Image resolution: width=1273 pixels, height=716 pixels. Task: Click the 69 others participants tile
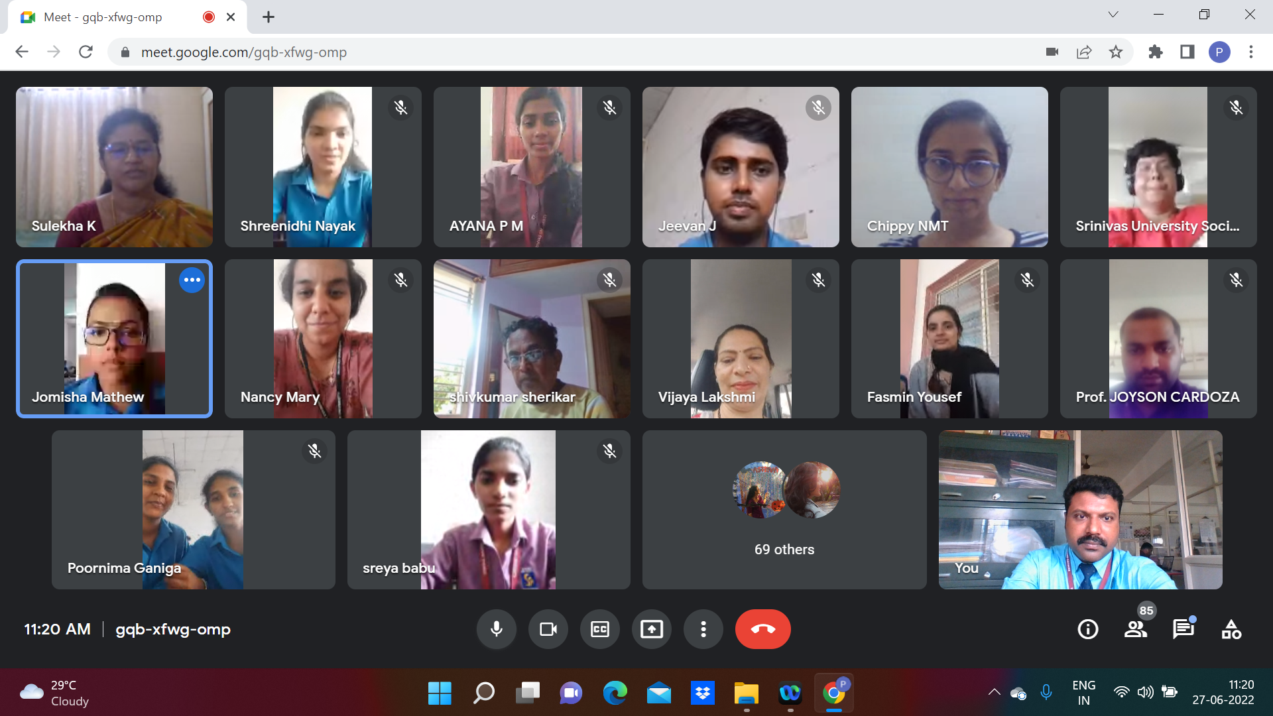tap(784, 510)
